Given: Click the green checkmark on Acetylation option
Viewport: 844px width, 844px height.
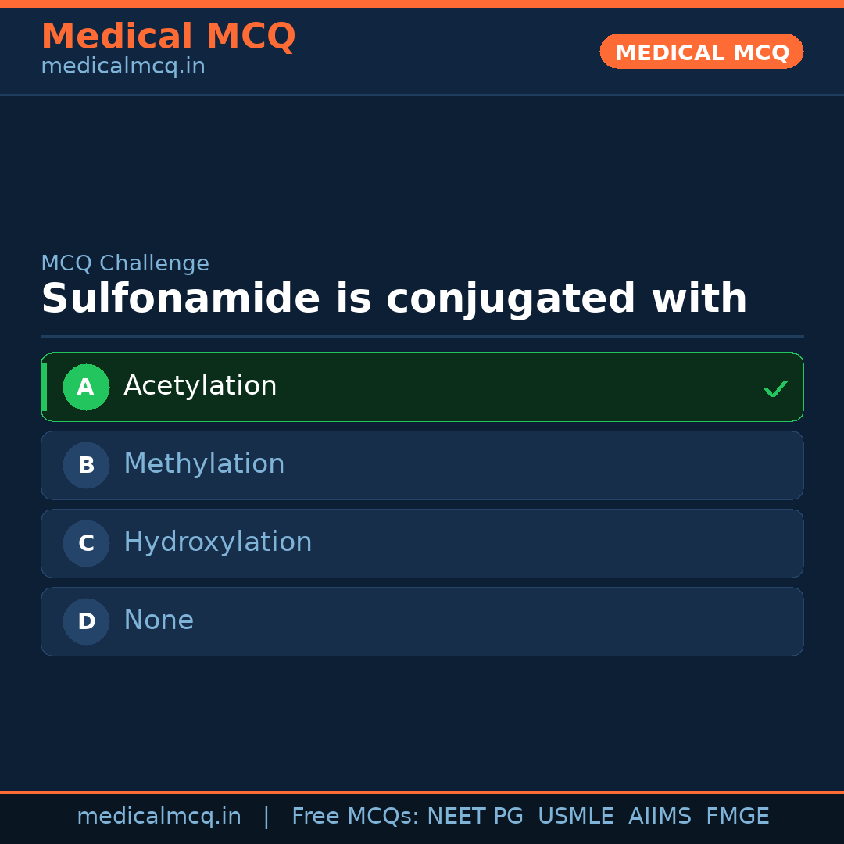Looking at the screenshot, I should point(775,388).
